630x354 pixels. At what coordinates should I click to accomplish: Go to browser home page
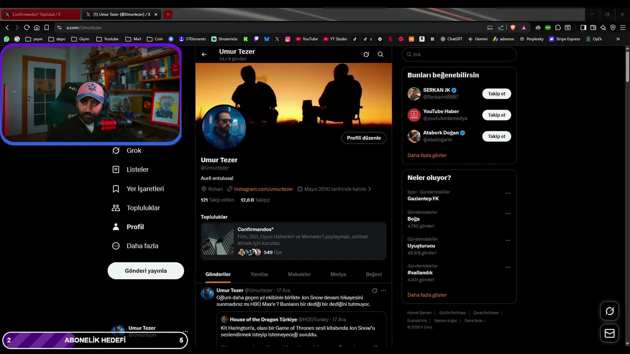click(x=36, y=28)
